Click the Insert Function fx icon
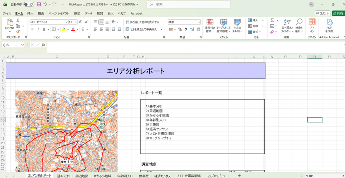The width and height of the screenshot is (345, 178). point(43,45)
